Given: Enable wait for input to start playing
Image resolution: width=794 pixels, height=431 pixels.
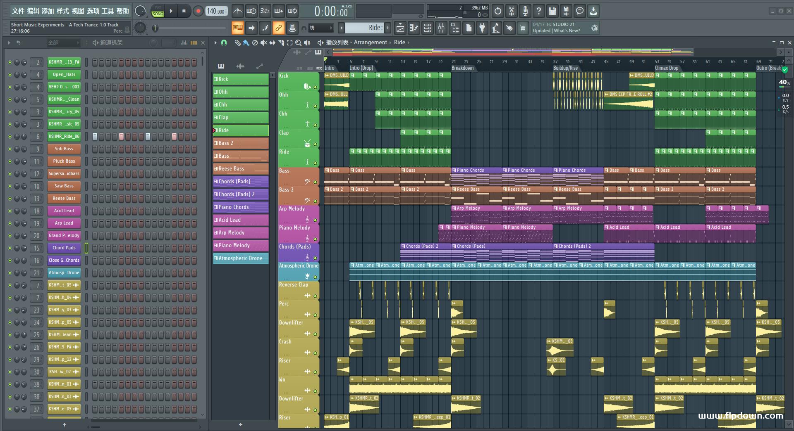Looking at the screenshot, I should coord(251,11).
